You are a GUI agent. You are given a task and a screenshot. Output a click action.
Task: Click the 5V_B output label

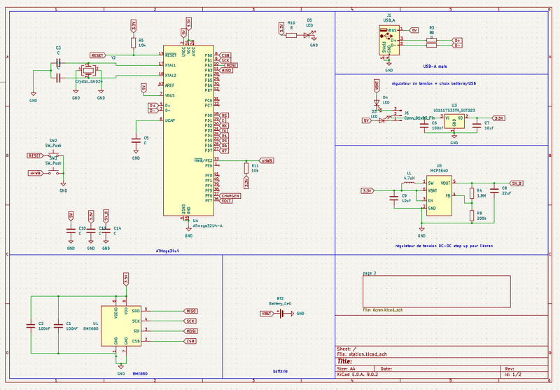coord(516,183)
